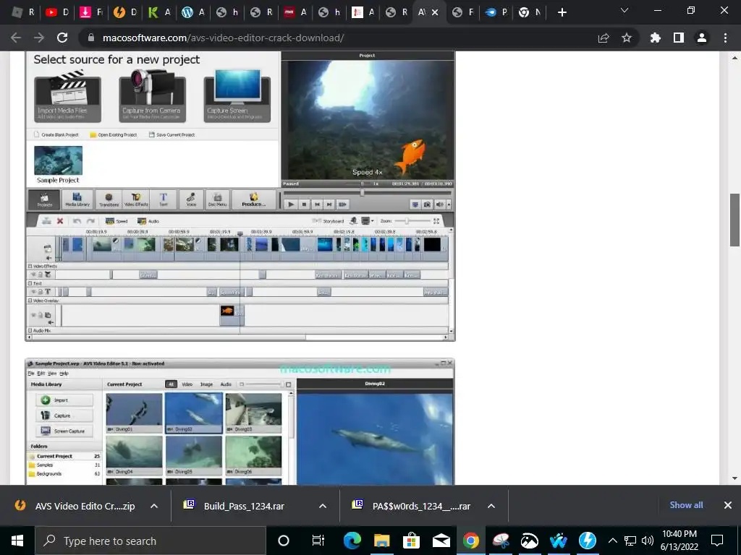741x555 pixels.
Task: Click the Produce... toolbar button
Action: point(254,199)
